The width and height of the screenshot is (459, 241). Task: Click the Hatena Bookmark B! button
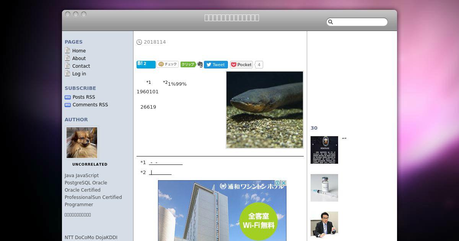(x=146, y=64)
